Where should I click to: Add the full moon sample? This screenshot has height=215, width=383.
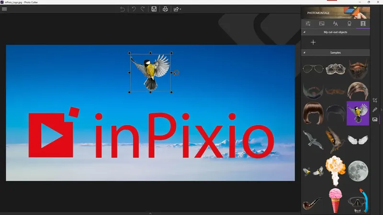pos(358,171)
